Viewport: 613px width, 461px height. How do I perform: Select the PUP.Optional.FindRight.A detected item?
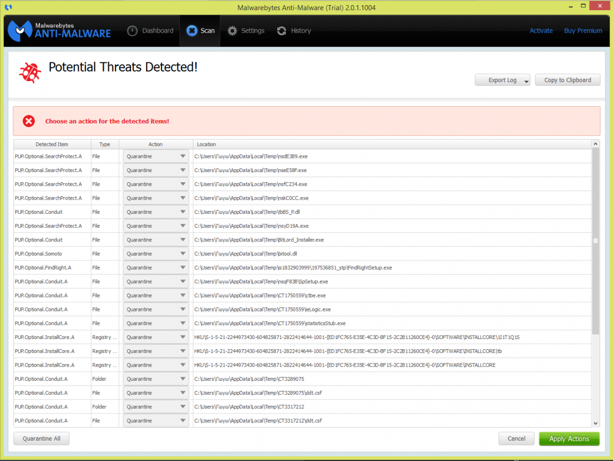click(x=43, y=268)
